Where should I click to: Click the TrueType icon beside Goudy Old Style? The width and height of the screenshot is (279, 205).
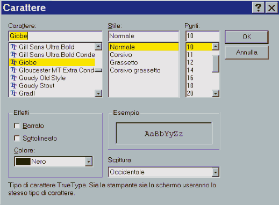tap(13, 78)
